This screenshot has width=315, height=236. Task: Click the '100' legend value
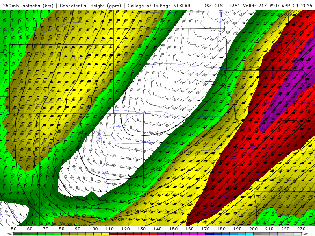pyautogui.click(x=94, y=229)
